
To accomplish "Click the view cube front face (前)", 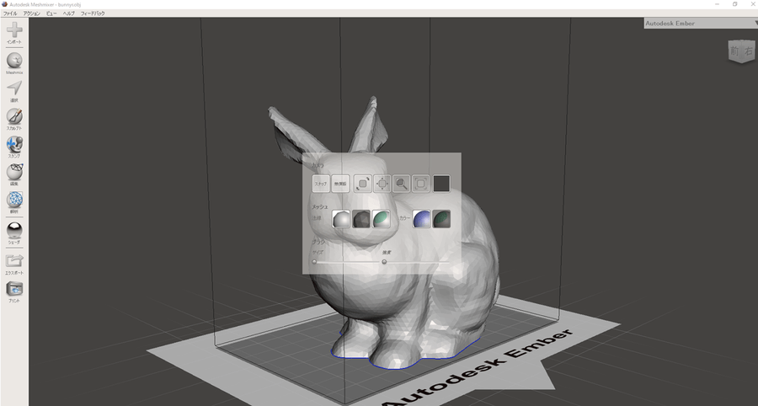I will coord(734,51).
